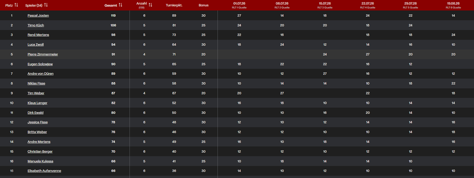Click the Spieler (34) column header label
The image size is (474, 178).
pyautogui.click(x=34, y=5)
